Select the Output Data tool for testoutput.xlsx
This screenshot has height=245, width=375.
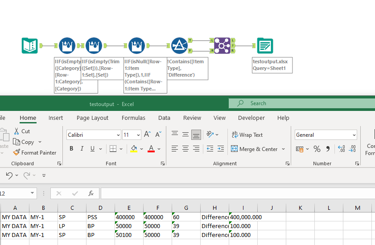265,45
